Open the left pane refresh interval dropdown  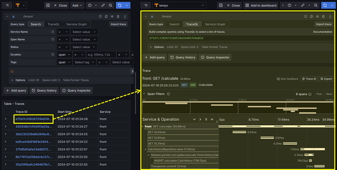click(127, 6)
